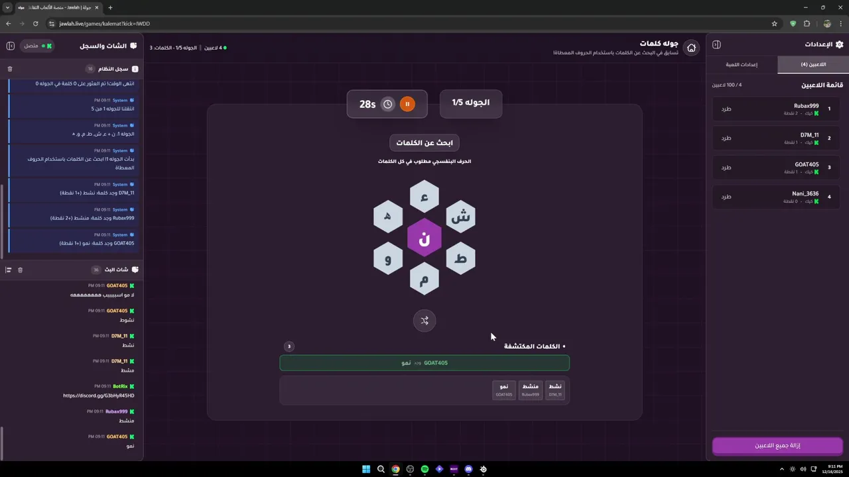Open volume control in system tray
This screenshot has width=849, height=477.
point(803,469)
